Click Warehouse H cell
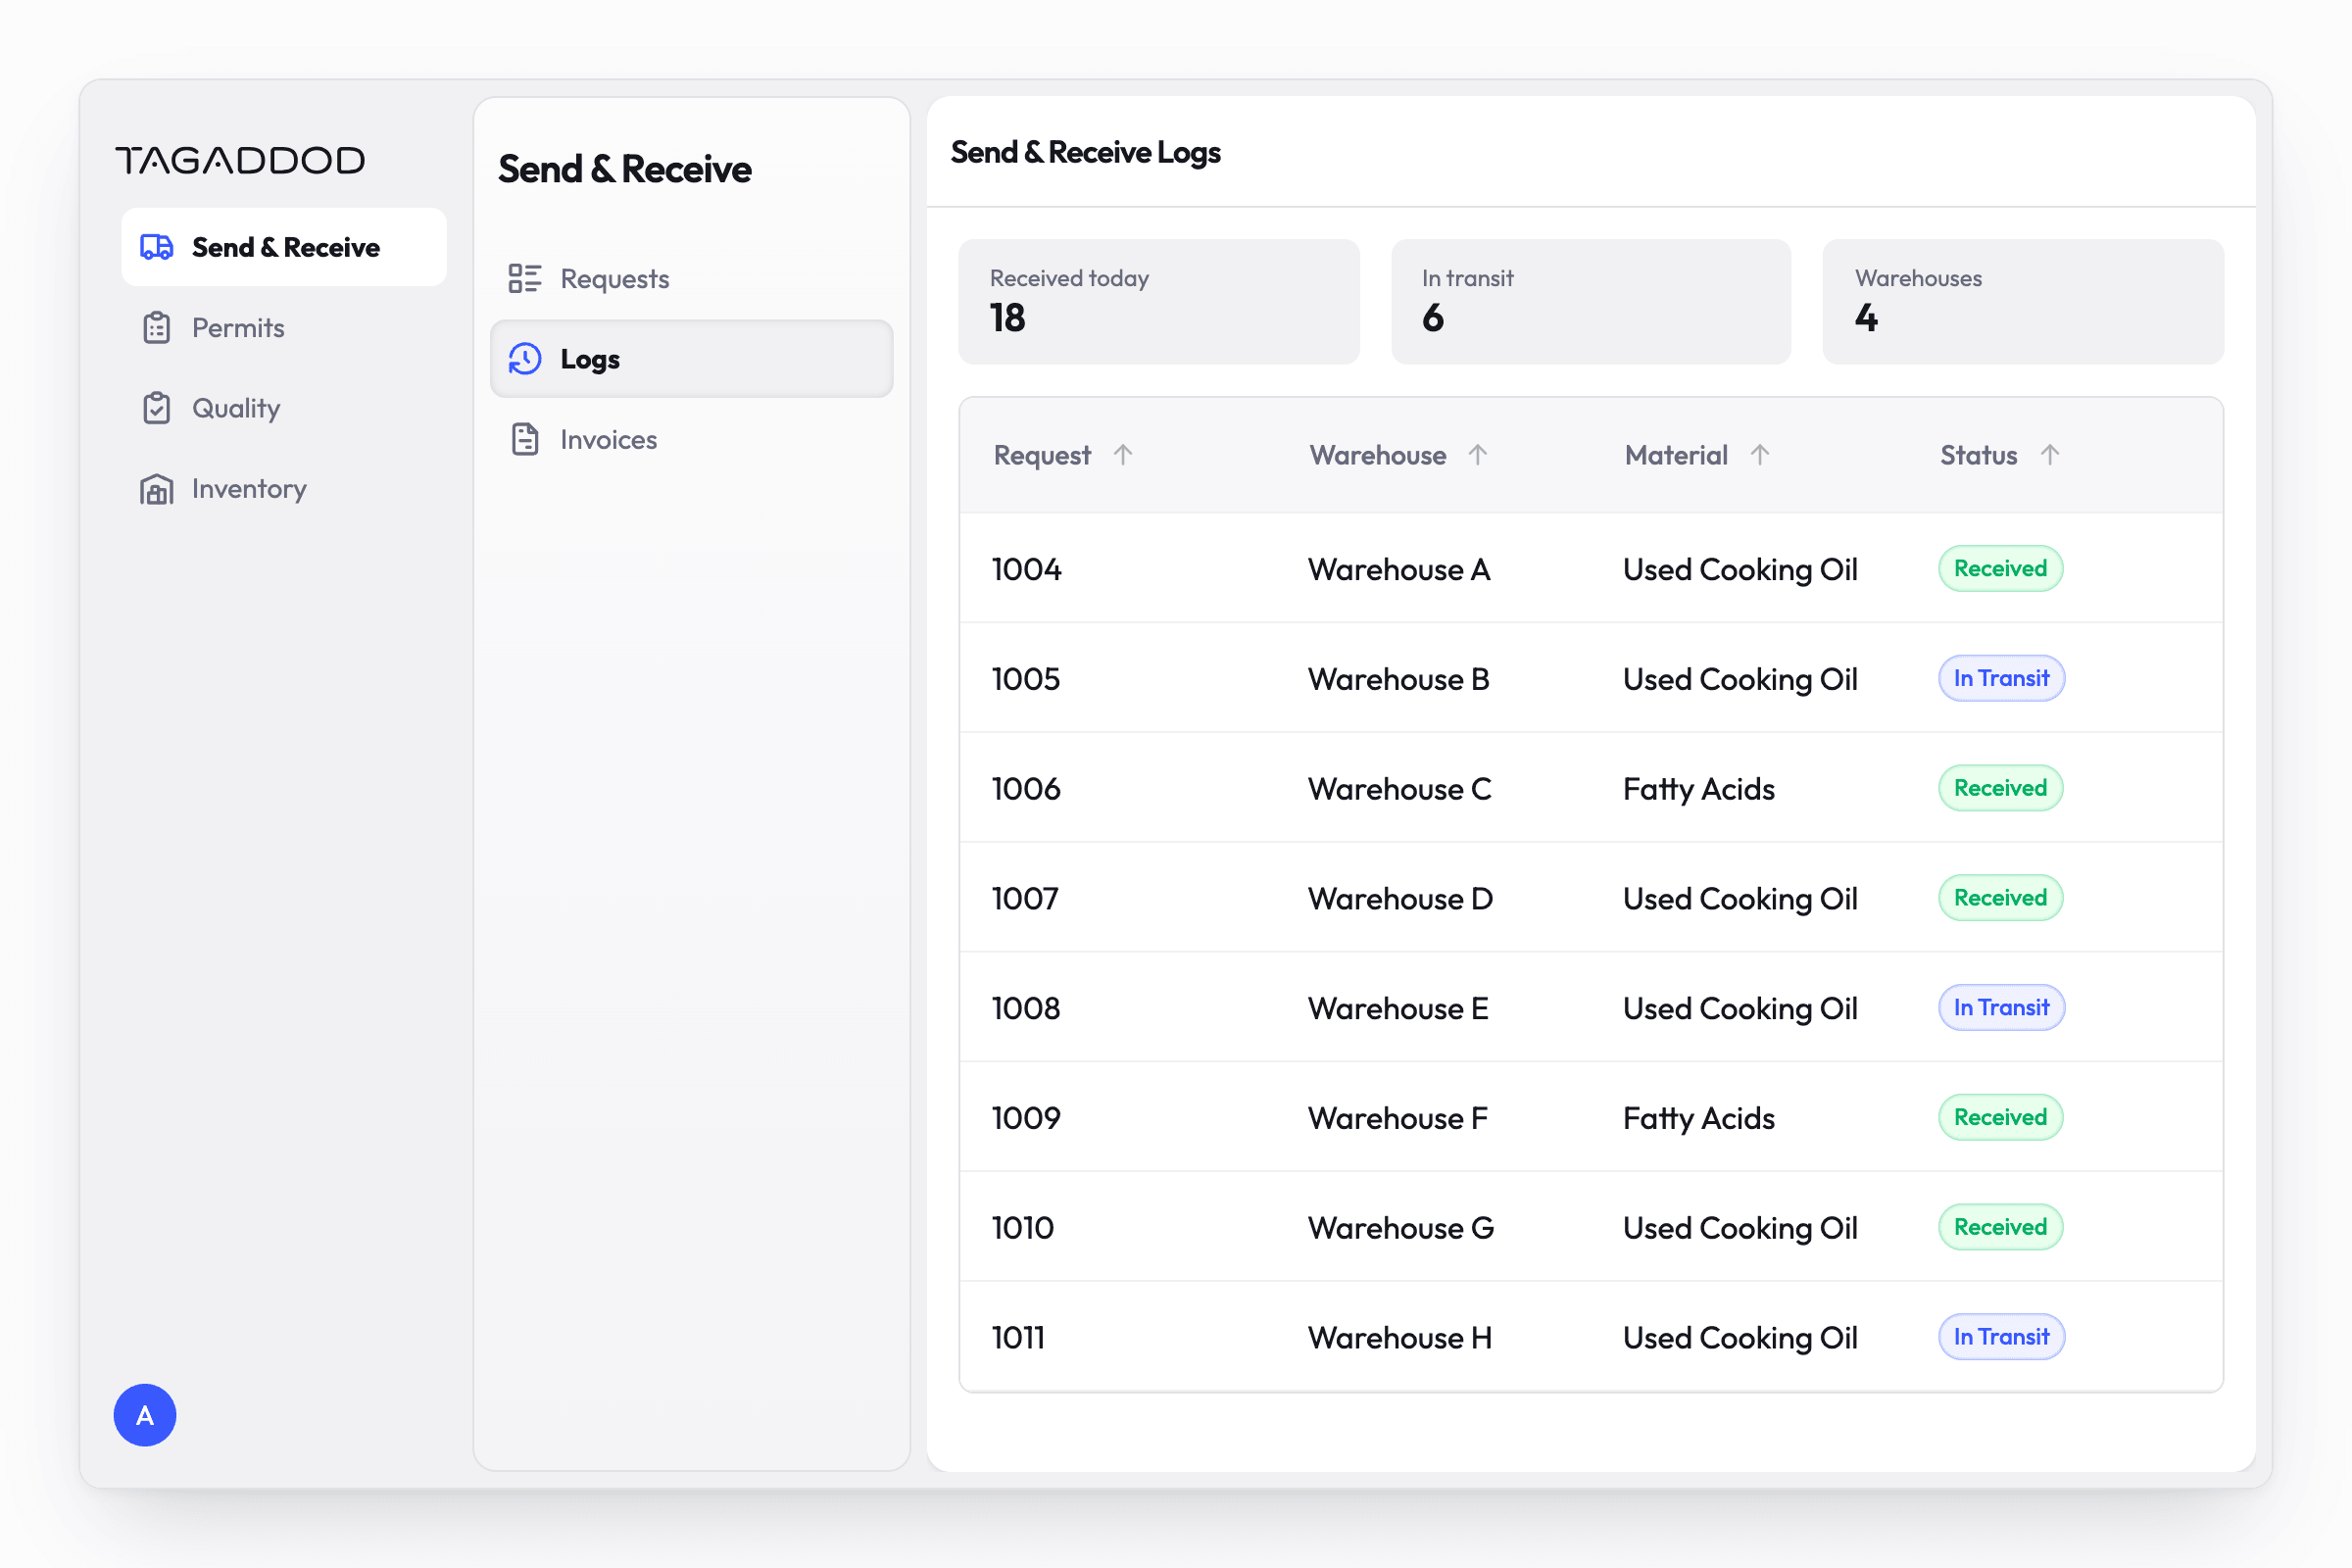This screenshot has width=2352, height=1568. (1400, 1338)
